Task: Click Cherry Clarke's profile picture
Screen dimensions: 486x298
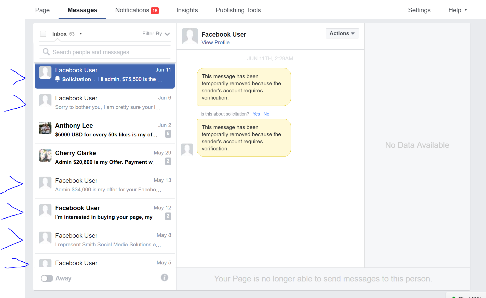Action: click(45, 155)
